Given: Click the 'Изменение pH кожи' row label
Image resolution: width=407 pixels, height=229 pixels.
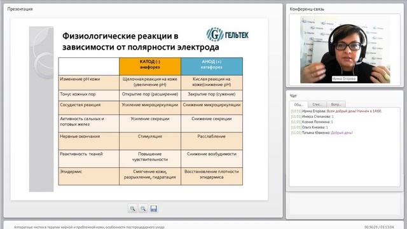Looking at the screenshot, I should click(x=80, y=79).
